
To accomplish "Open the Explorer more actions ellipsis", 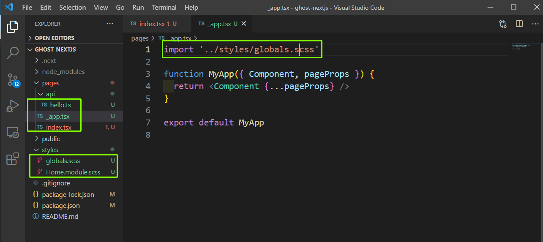I will tap(110, 24).
